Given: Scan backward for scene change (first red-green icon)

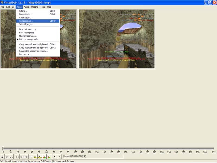Looking at the screenshot, I should (x=44, y=157).
